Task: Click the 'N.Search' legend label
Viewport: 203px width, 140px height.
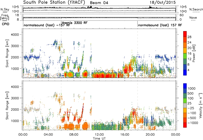Action: point(196,9)
